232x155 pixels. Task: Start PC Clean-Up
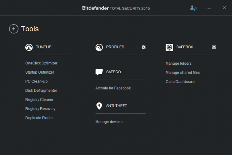[x=36, y=81]
